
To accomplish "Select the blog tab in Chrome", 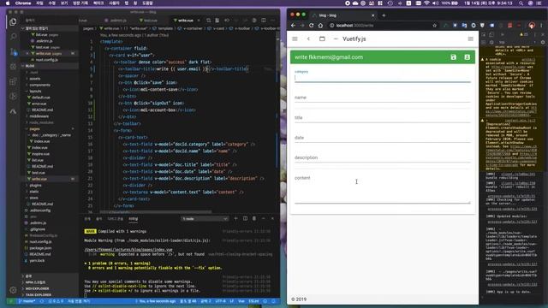I will (x=342, y=15).
